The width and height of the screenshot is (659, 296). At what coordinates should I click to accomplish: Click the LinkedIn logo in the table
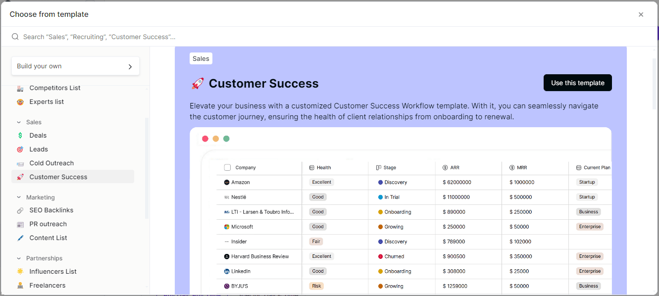(x=227, y=271)
